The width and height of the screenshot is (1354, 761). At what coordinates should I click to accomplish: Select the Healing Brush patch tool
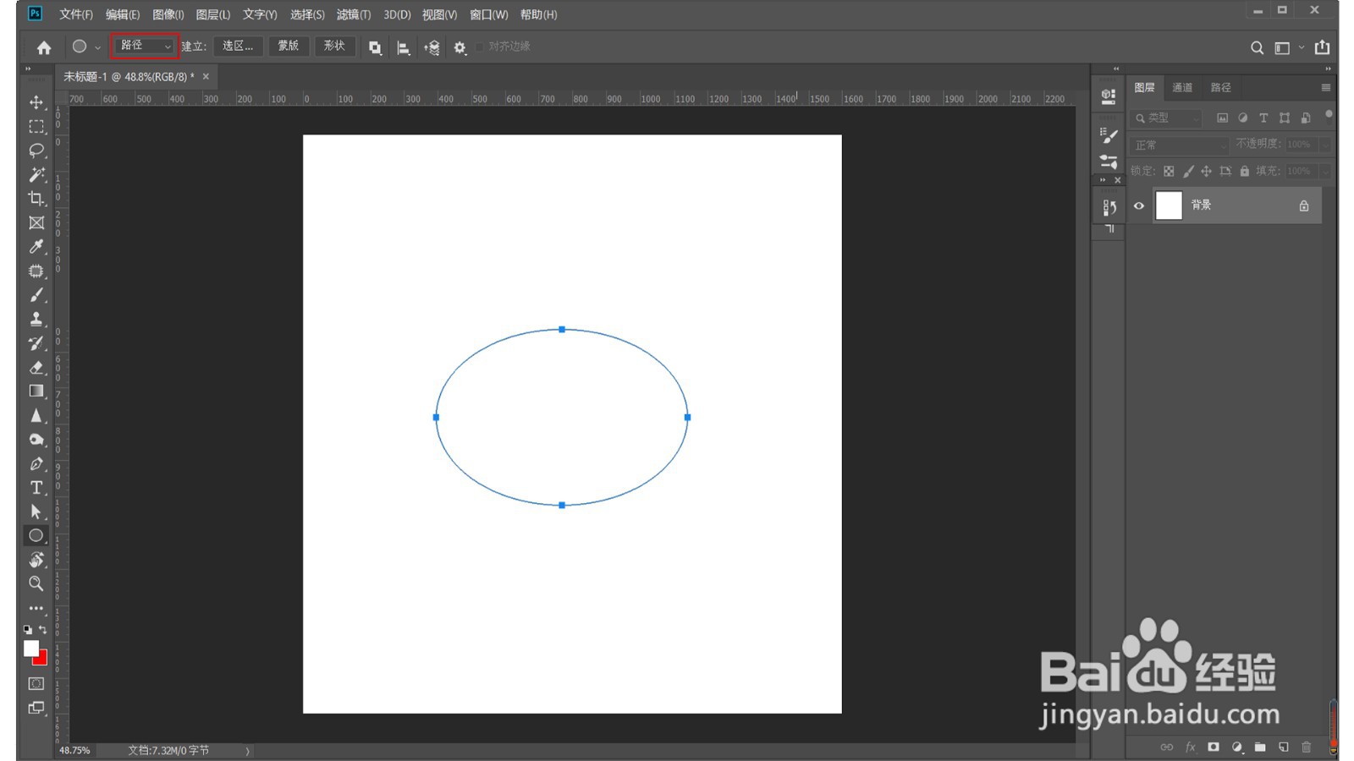point(36,271)
